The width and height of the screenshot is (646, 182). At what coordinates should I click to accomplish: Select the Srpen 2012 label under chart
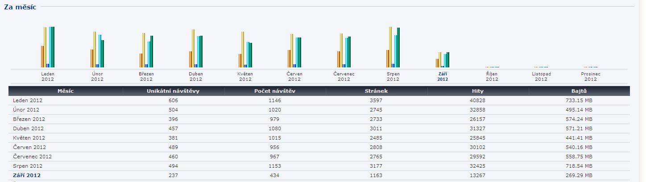tap(393, 76)
